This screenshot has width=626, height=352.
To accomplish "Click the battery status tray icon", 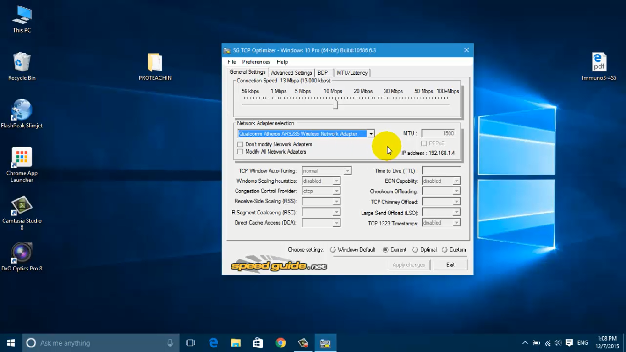I will tap(536, 343).
